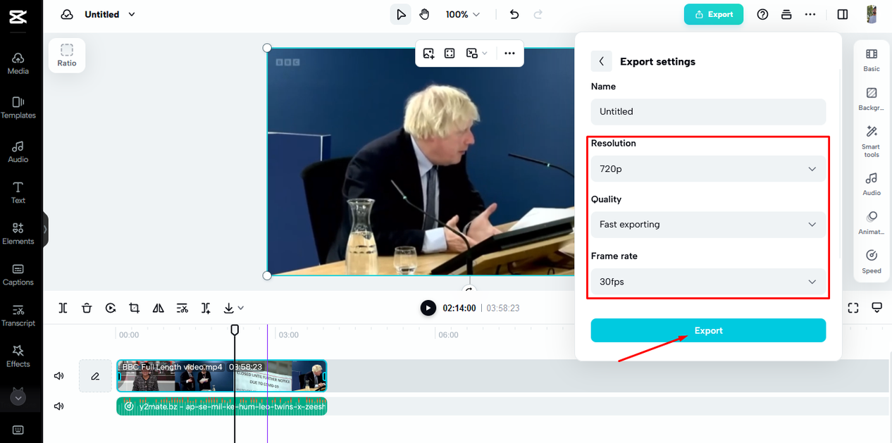Open the Frame rate dropdown showing 30fps
The height and width of the screenshot is (443, 892).
[708, 282]
